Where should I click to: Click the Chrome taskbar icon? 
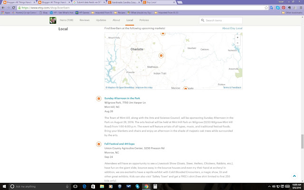coord(146,187)
